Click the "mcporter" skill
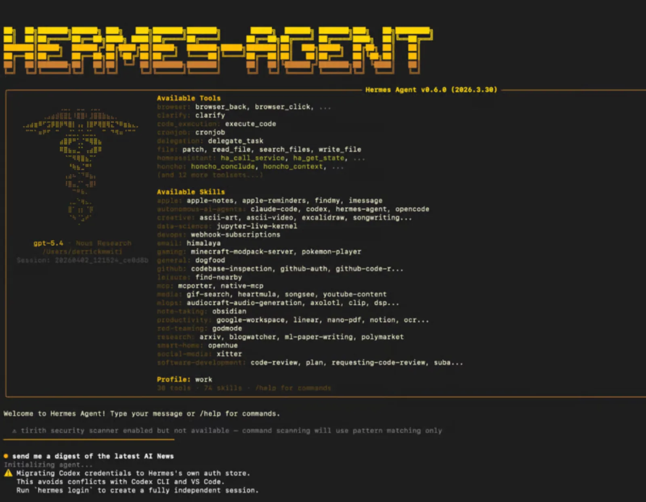Viewport: 646px width, 502px height. 195,286
